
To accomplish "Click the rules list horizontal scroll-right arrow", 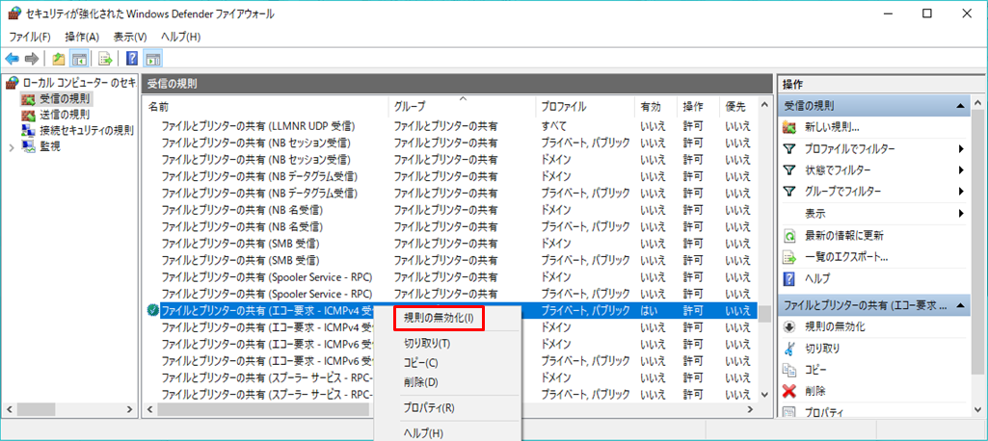I will pyautogui.click(x=750, y=409).
